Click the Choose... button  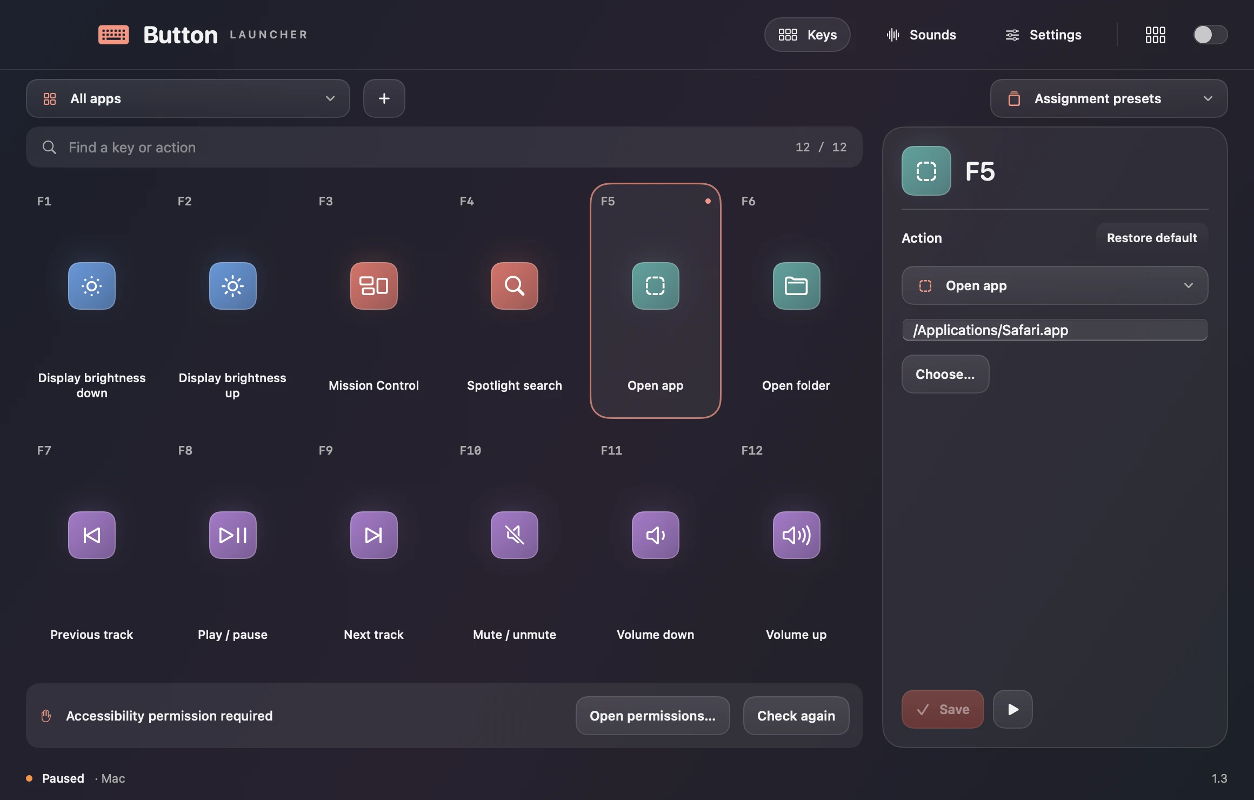(x=945, y=374)
